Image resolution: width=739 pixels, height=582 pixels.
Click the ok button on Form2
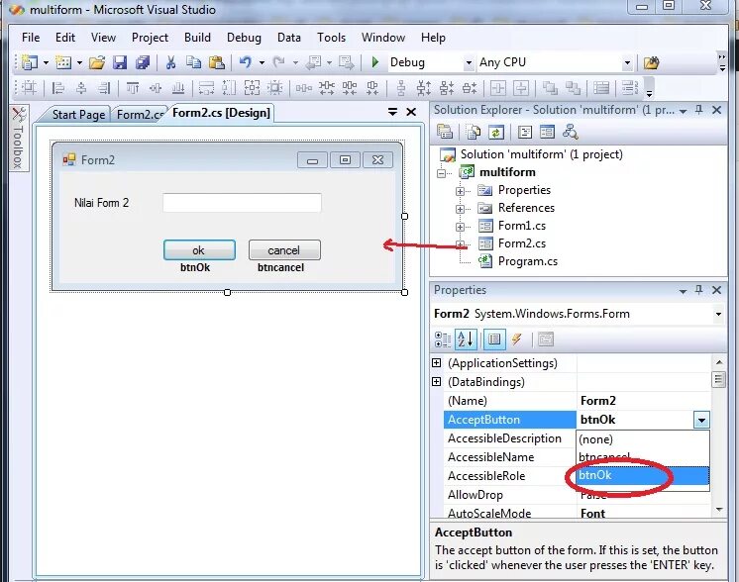[199, 250]
